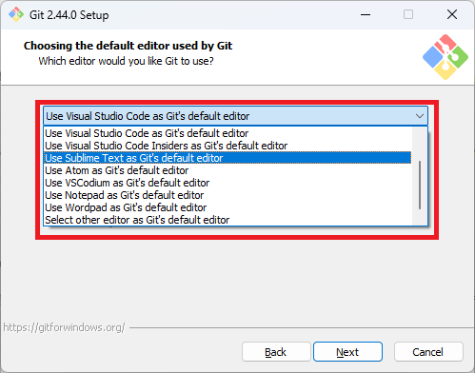Image resolution: width=475 pixels, height=373 pixels.
Task: Click the editor combo box showing Visual Studio Code
Action: [x=235, y=116]
